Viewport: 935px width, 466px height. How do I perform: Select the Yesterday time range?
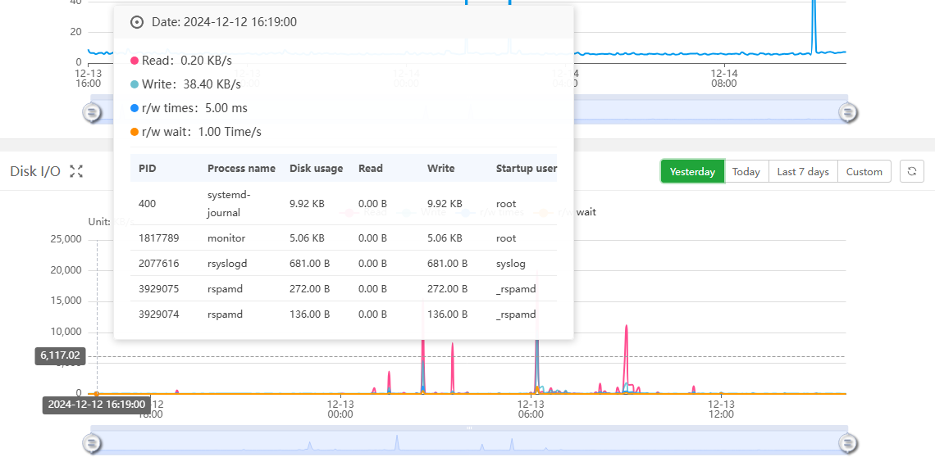692,171
